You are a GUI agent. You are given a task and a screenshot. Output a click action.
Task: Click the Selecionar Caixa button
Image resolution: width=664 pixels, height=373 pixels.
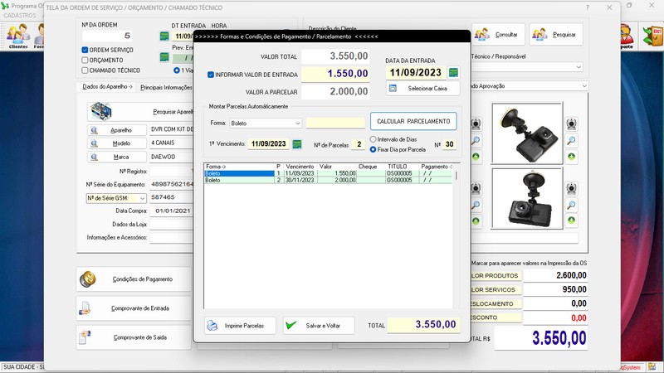point(422,88)
